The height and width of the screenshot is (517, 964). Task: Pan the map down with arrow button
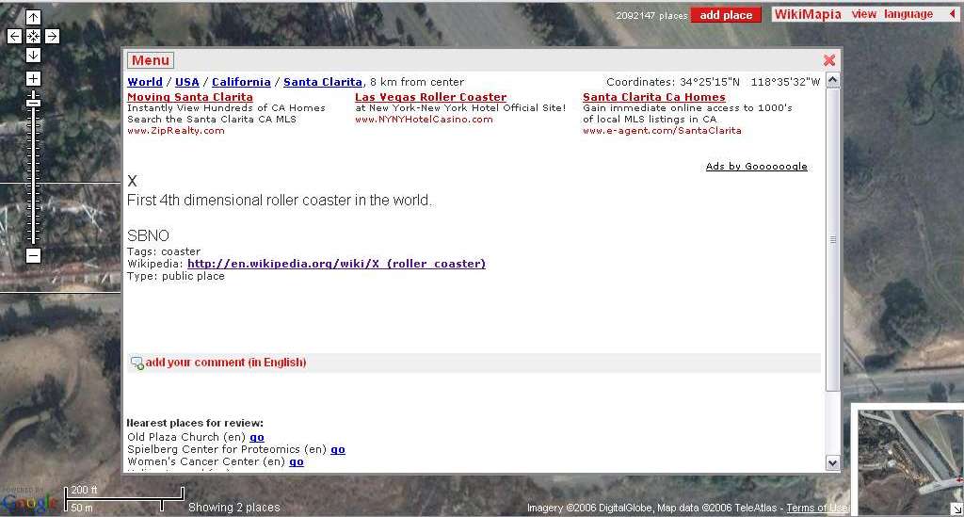(33, 56)
